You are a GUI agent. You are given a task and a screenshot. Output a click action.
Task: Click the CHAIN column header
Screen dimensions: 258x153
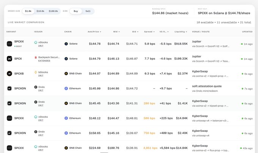coord(68,32)
